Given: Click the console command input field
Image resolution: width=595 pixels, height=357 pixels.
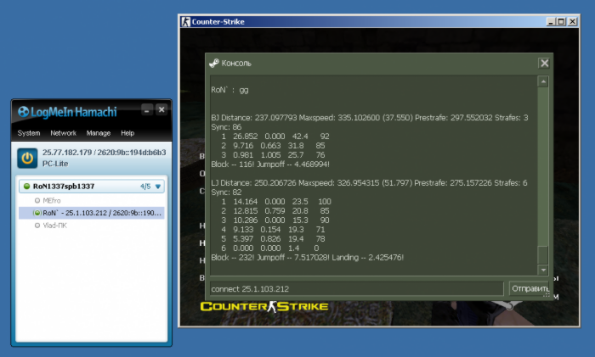Looking at the screenshot, I should tap(355, 288).
